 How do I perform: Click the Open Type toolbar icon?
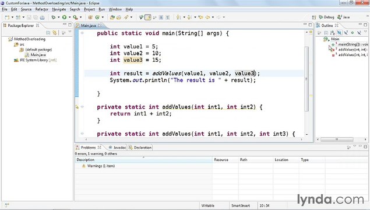click(112, 17)
